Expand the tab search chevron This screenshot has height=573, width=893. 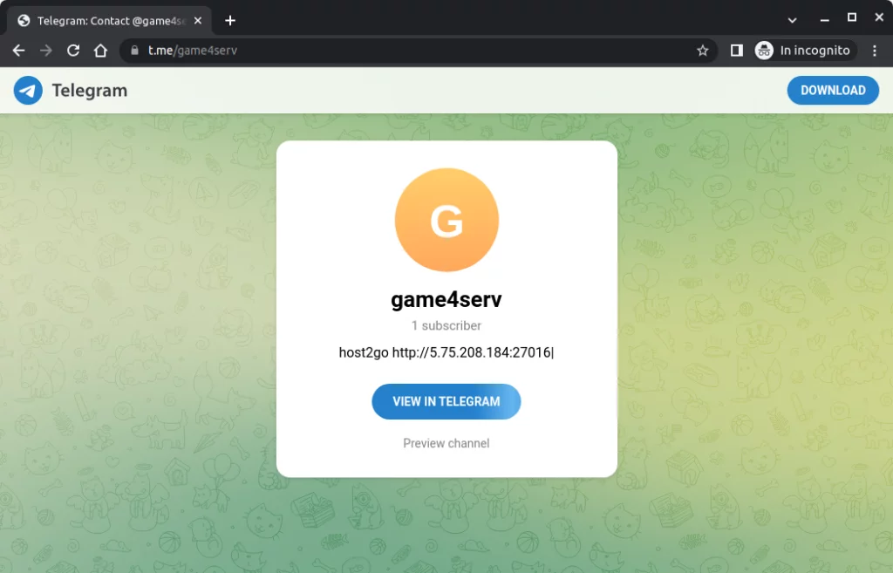point(792,20)
